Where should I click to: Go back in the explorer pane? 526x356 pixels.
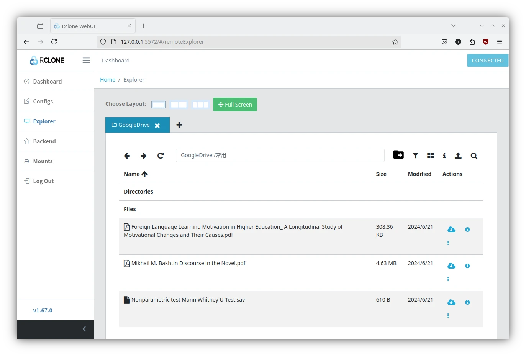[127, 156]
